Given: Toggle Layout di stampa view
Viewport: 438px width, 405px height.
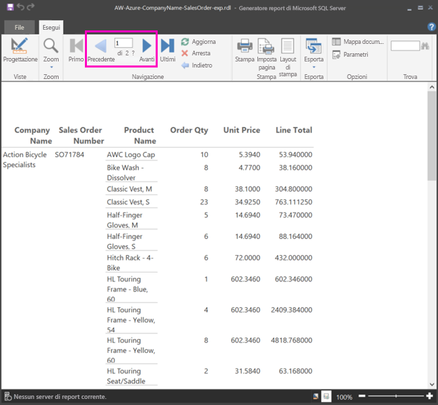Looking at the screenshot, I should click(288, 57).
